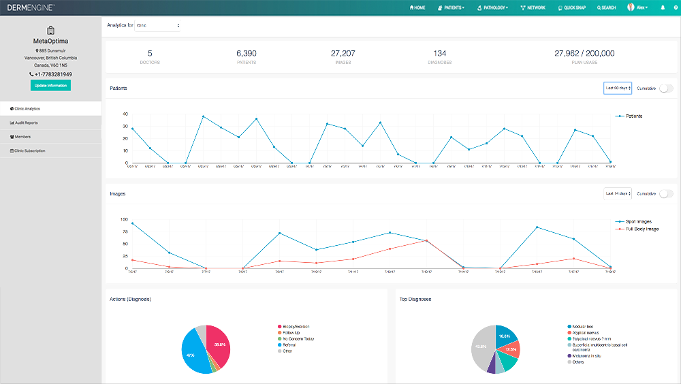The image size is (681, 384).
Task: Select Audit Reports in the sidebar
Action: click(x=27, y=123)
